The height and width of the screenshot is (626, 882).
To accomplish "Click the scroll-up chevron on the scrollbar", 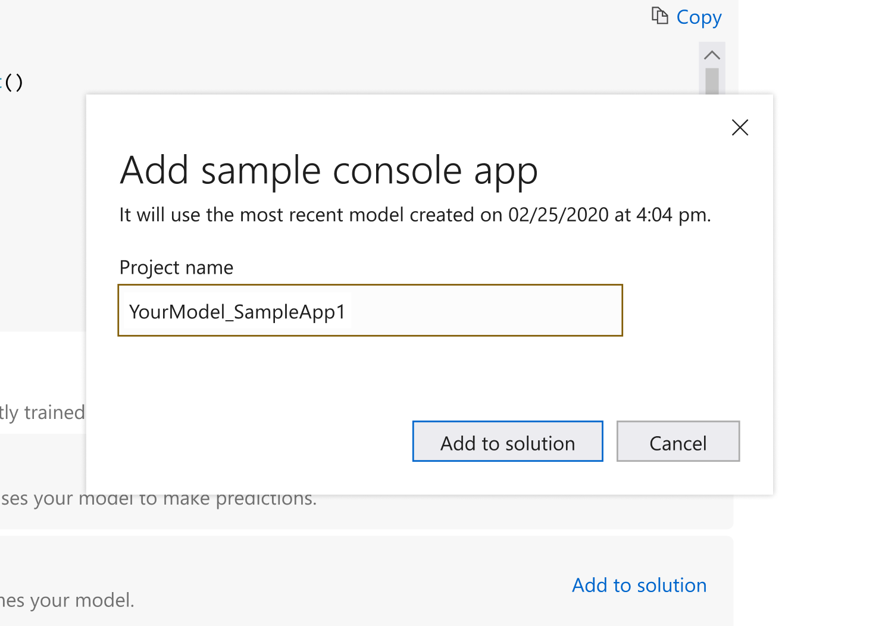I will click(x=712, y=54).
